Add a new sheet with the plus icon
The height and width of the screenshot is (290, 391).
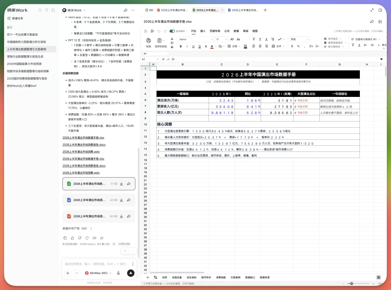click(x=148, y=277)
